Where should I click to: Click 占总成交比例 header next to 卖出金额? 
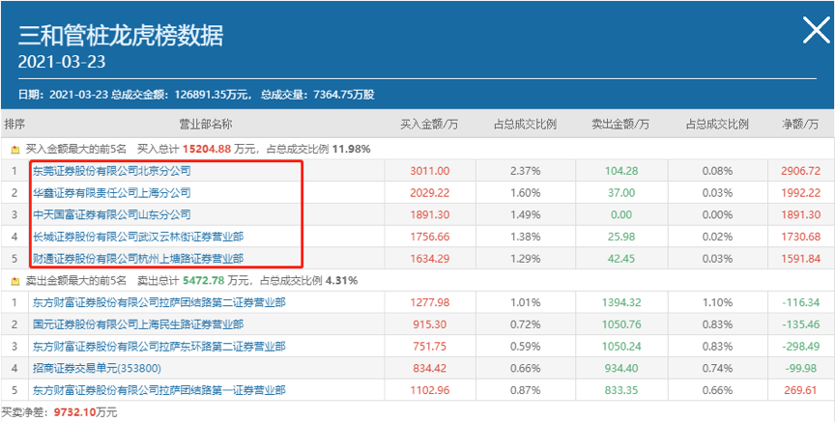point(716,125)
